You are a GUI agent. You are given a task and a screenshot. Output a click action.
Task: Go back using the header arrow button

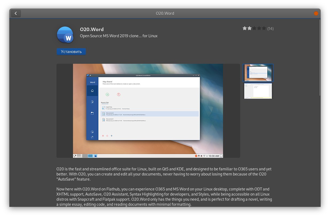(16, 13)
